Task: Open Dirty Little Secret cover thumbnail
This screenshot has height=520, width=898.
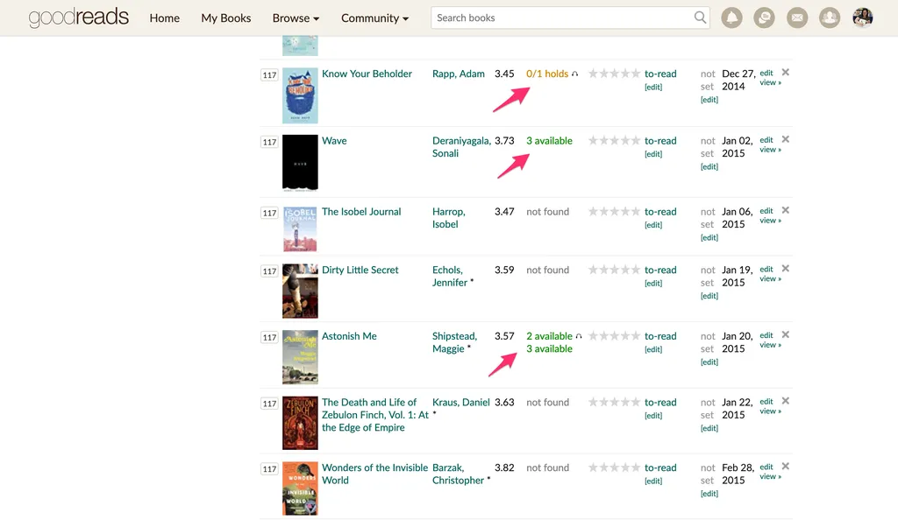Action: pos(300,291)
